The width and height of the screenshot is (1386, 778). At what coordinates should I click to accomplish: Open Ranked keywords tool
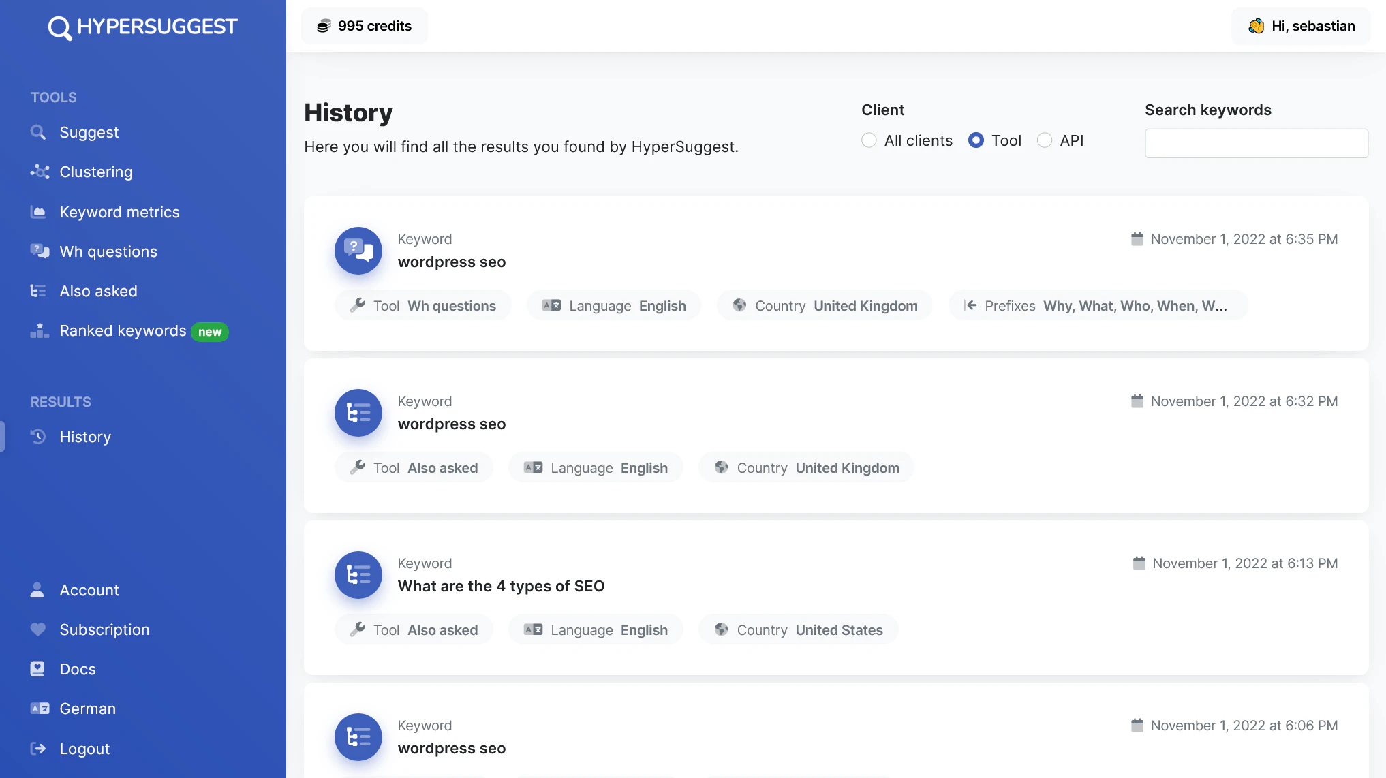tap(123, 330)
